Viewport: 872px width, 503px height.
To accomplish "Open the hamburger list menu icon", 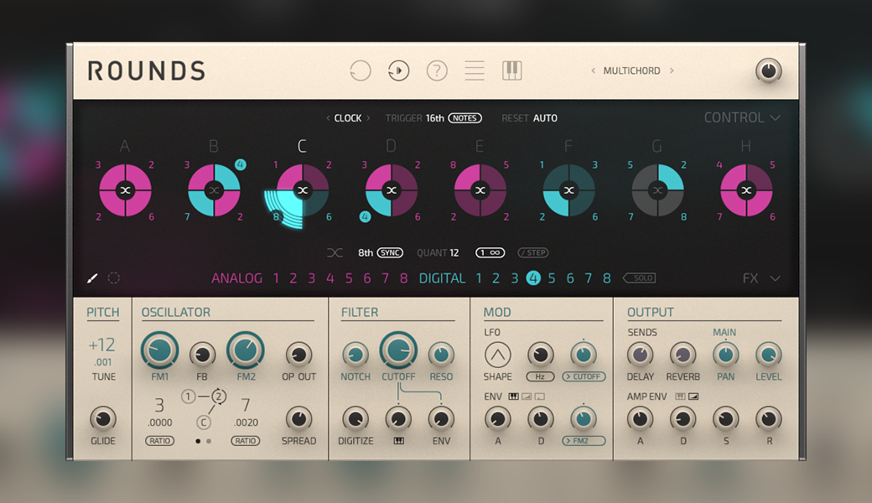I will point(475,70).
